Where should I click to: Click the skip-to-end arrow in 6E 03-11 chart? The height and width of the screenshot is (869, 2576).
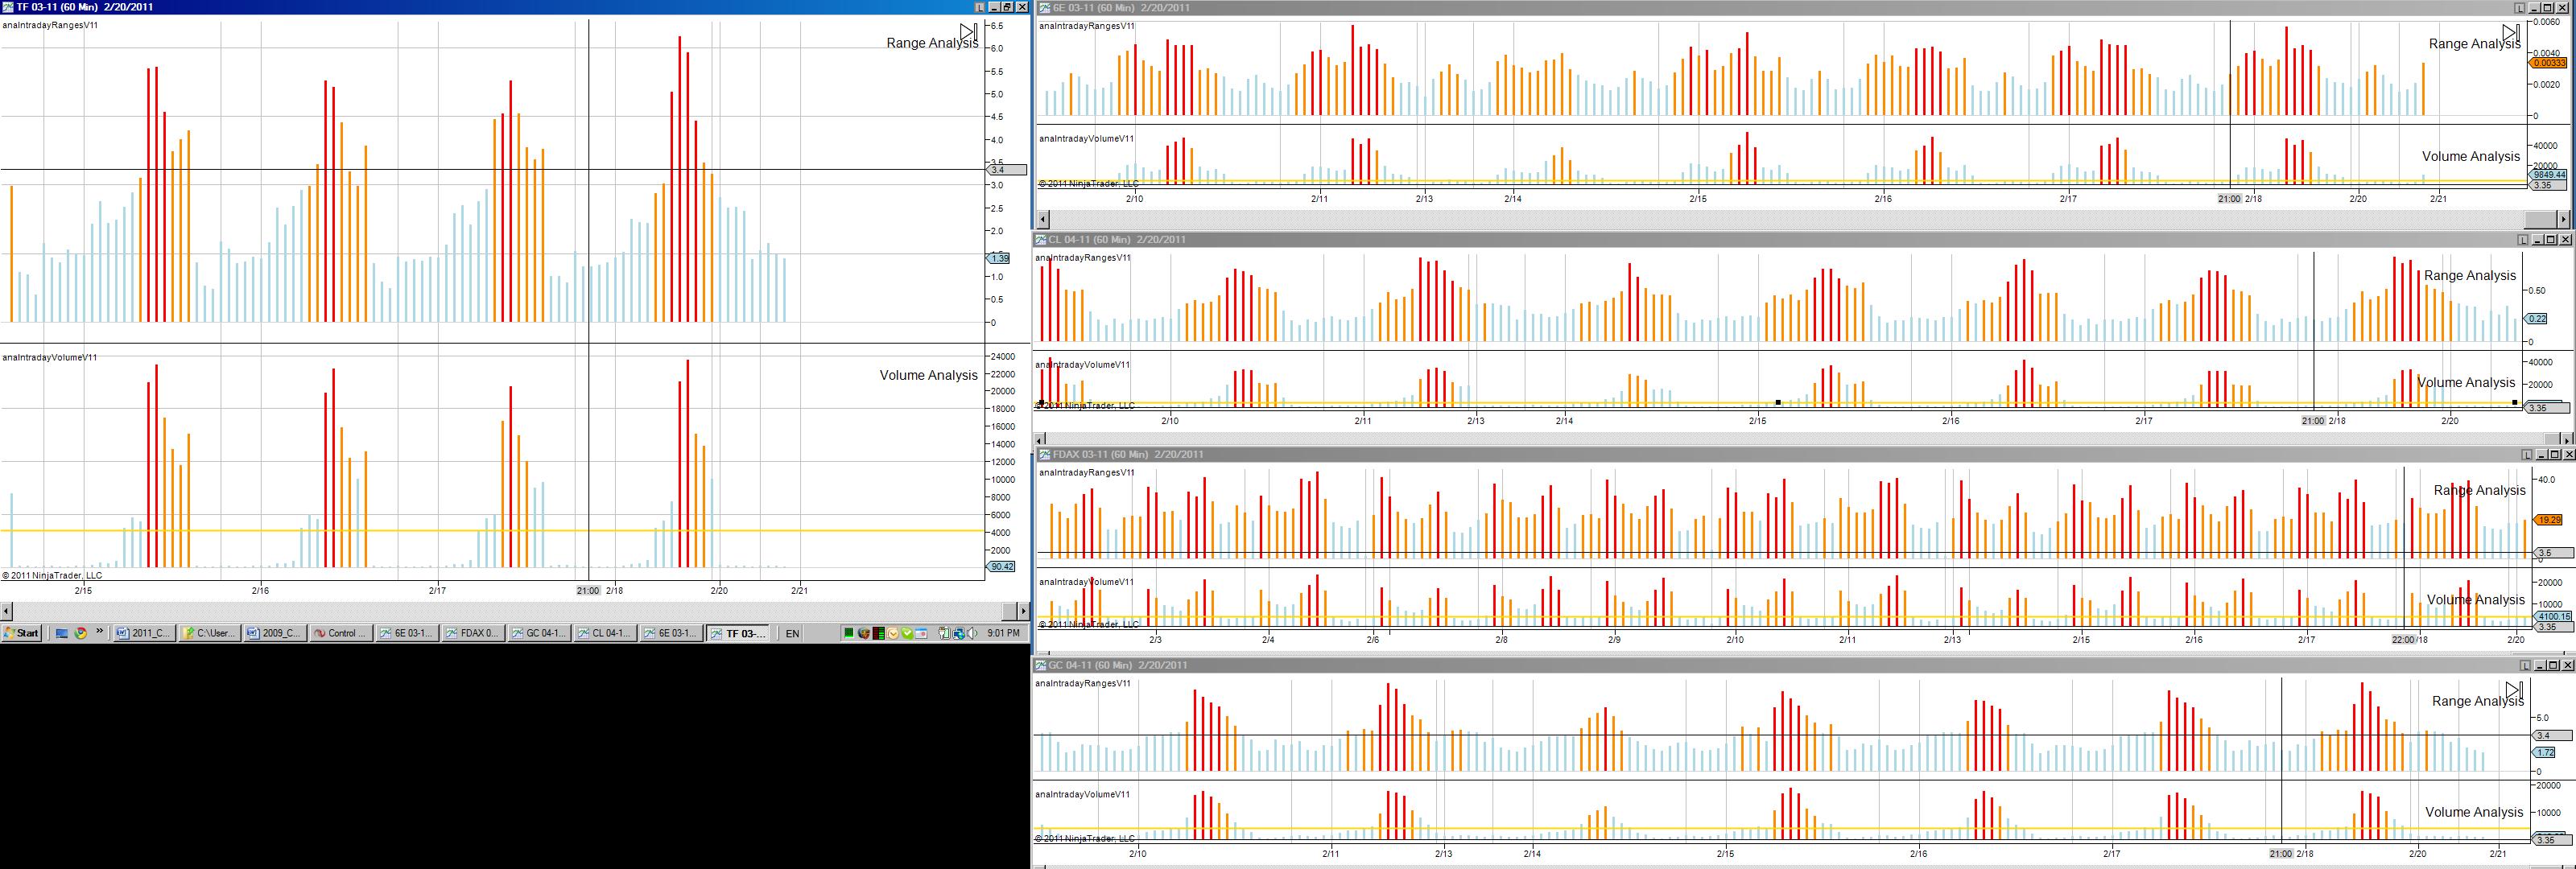2510,32
